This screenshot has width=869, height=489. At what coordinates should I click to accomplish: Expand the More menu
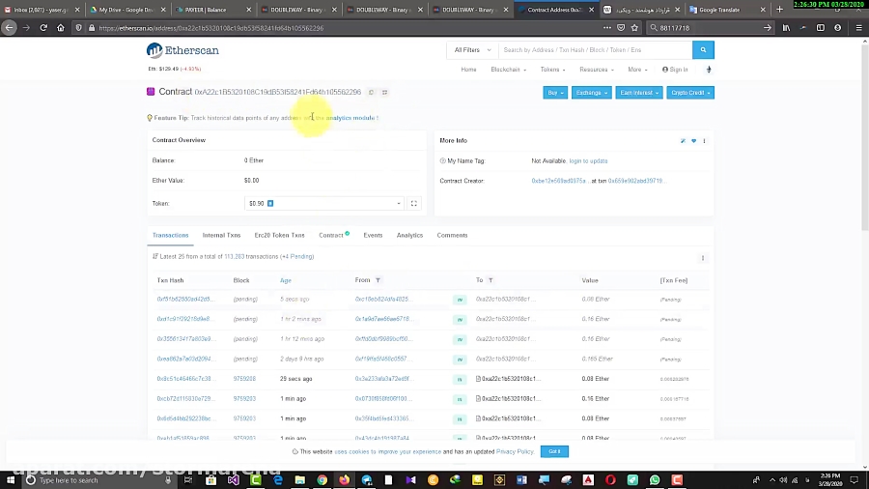coord(637,70)
